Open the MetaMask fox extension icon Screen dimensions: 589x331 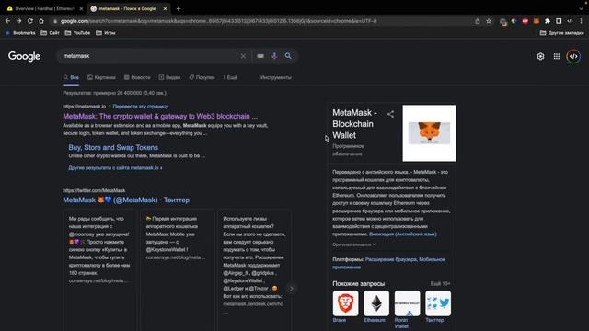point(537,21)
